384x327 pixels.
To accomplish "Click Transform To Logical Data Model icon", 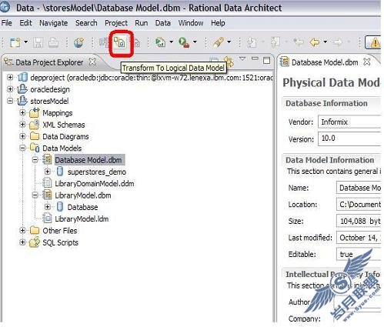I will point(120,42).
